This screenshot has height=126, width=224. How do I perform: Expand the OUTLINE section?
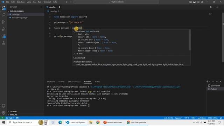click(26, 111)
